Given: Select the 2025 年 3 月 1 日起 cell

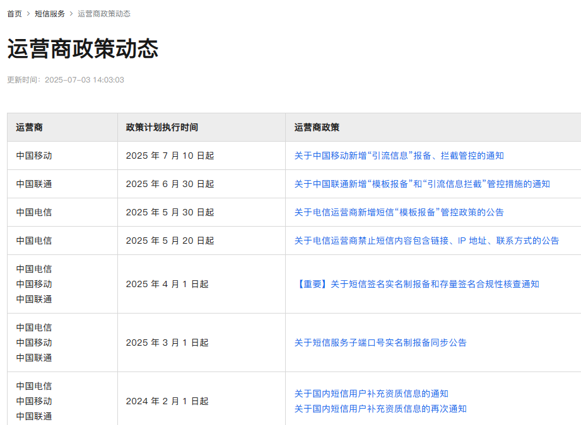Looking at the screenshot, I should (x=202, y=343).
